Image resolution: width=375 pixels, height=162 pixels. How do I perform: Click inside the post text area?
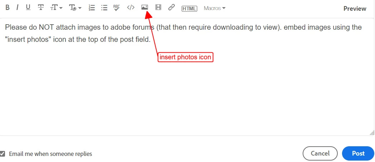click(x=187, y=77)
